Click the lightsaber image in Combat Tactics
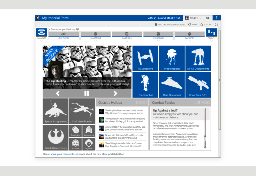This screenshot has width=256, height=176. click(205, 128)
